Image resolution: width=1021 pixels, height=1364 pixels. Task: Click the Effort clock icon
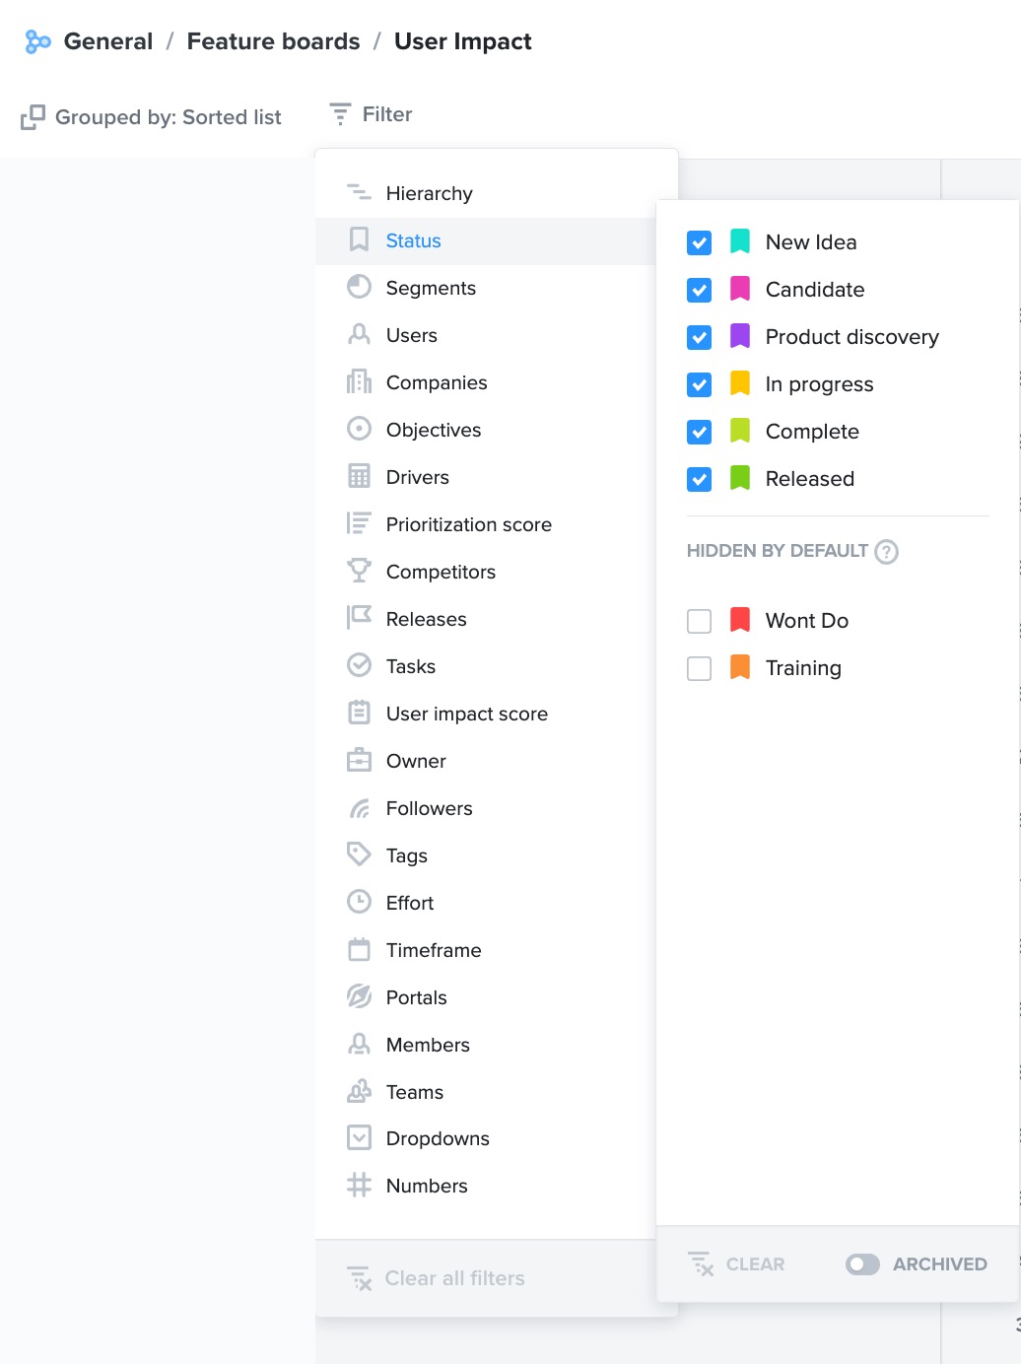pos(359,902)
